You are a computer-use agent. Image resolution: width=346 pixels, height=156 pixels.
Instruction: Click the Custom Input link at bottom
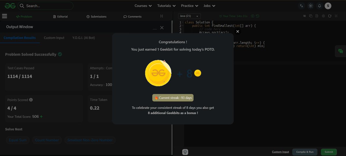[x=280, y=152]
